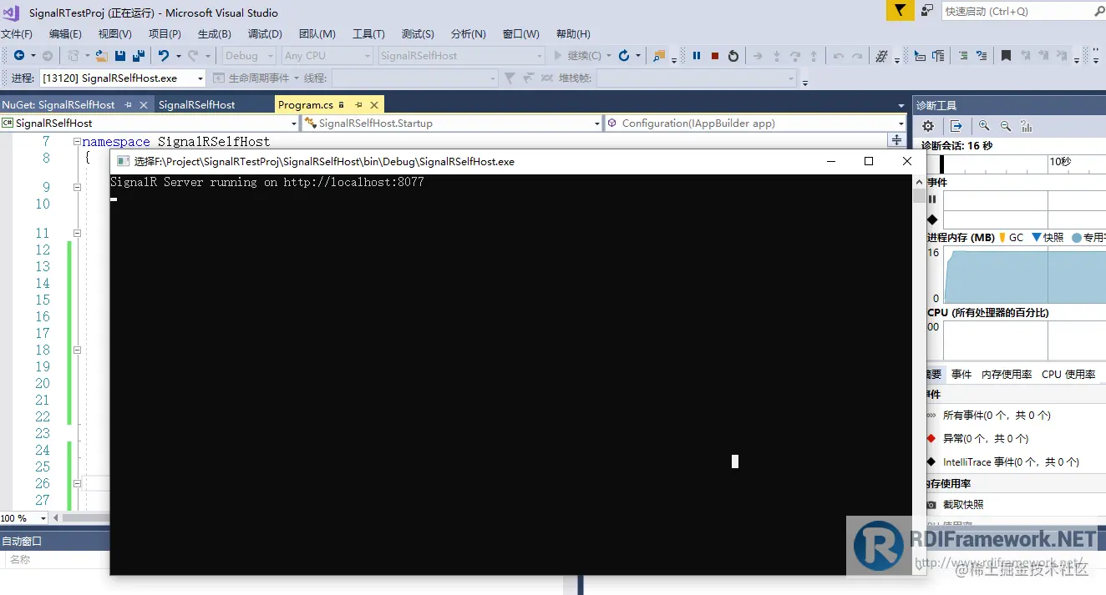Click the code map toolbar icon with strikethrough
Image resolution: width=1106 pixels, height=595 pixels.
(881, 56)
